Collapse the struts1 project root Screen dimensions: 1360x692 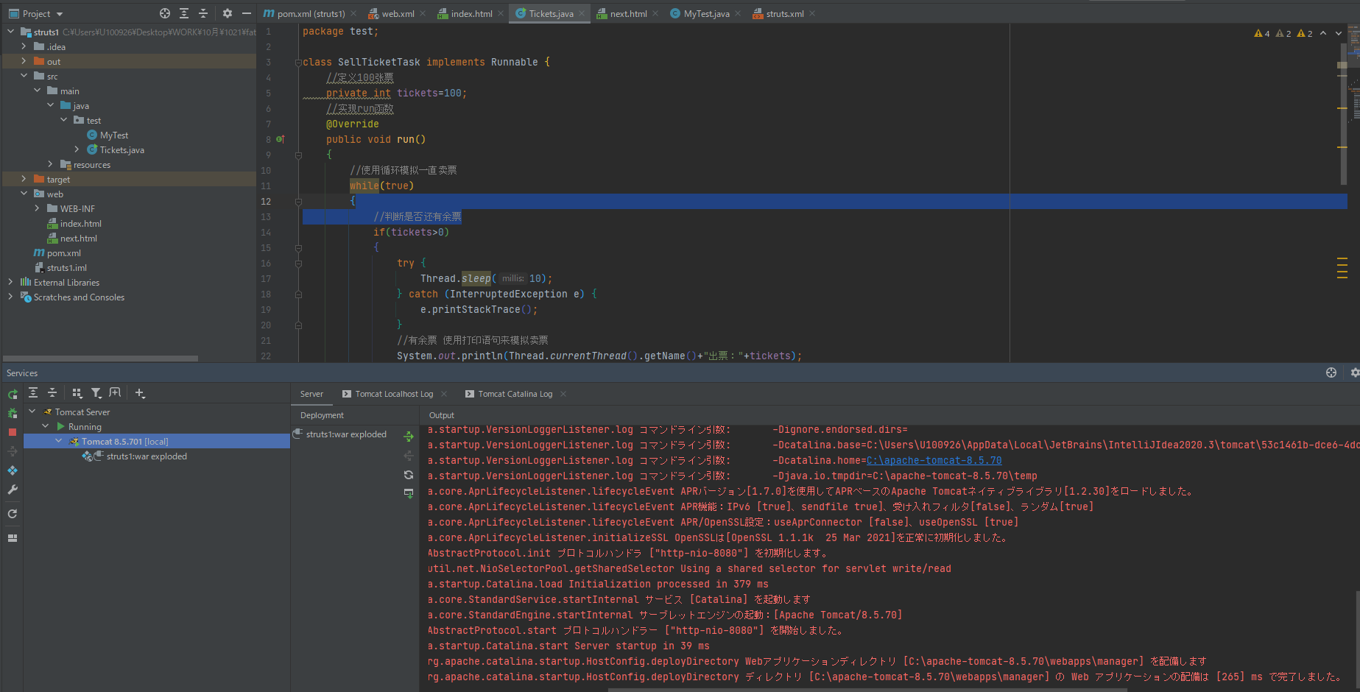pyautogui.click(x=10, y=32)
